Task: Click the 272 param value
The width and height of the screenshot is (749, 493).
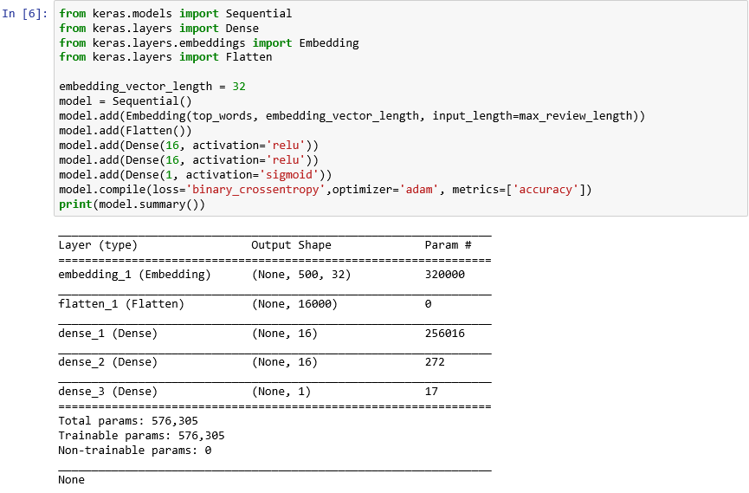Action: [x=435, y=362]
